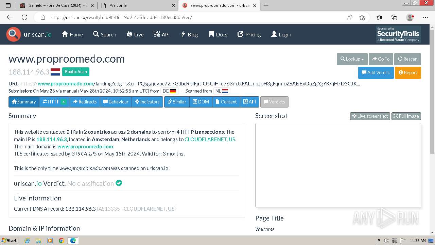
Task: Switch to the Welcome tab
Action: pyautogui.click(x=138, y=5)
